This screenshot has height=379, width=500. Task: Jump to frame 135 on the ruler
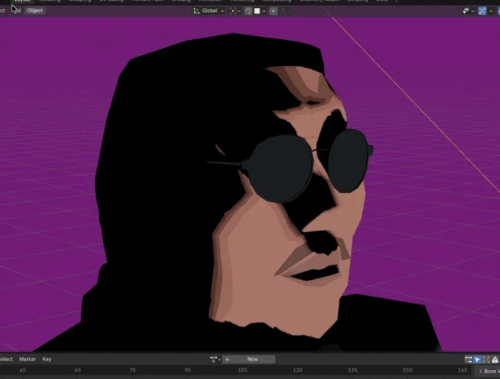pos(352,370)
